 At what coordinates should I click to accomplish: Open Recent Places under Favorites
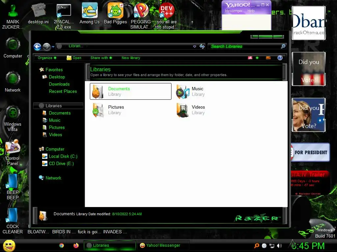[63, 92]
